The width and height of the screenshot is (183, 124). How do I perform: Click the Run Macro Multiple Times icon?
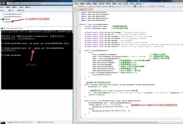[160, 6]
